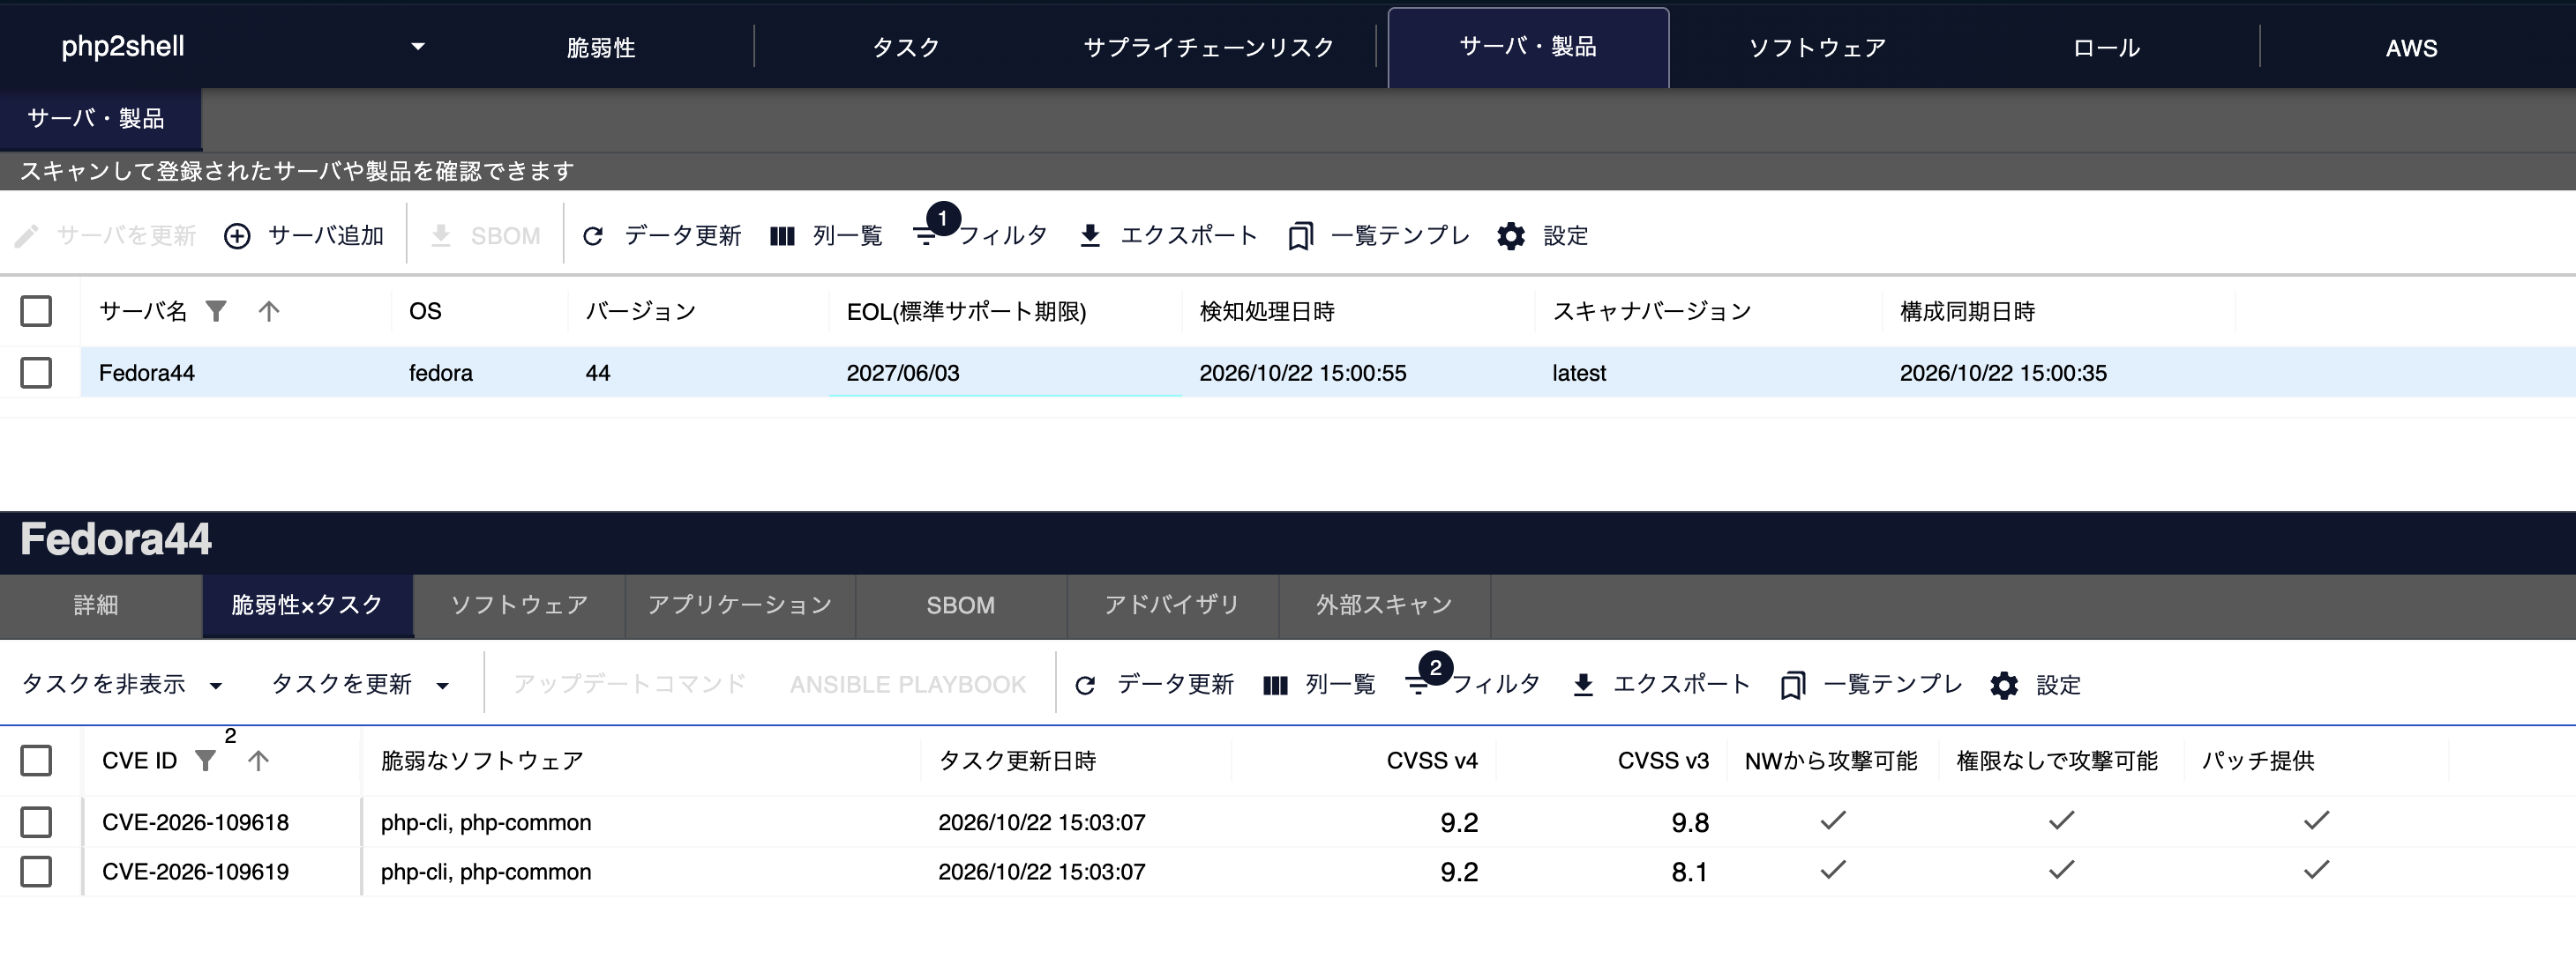Open the タスクを非表示 dropdown
The image size is (2576, 980).
122,684
